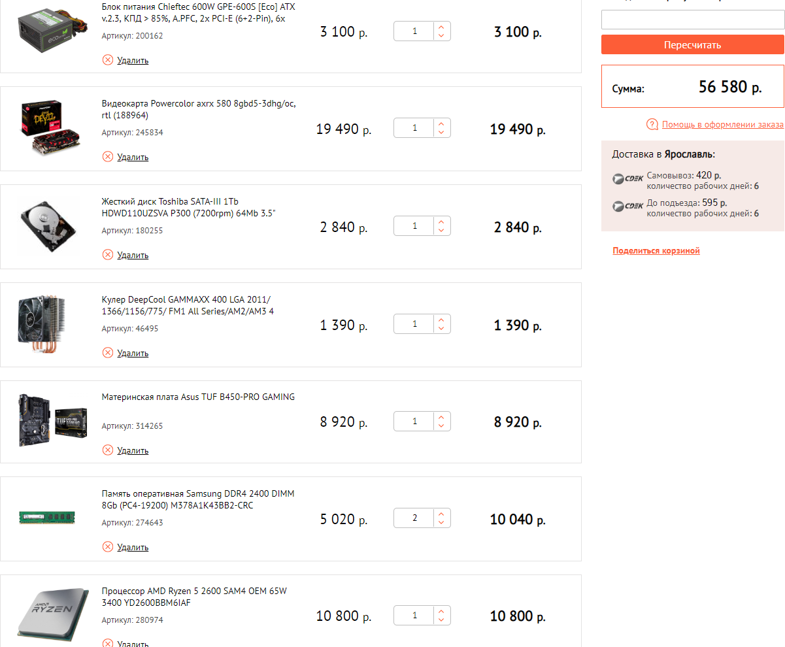Click quantity field for Chieftec power supply
785x647 pixels.
[x=414, y=31]
